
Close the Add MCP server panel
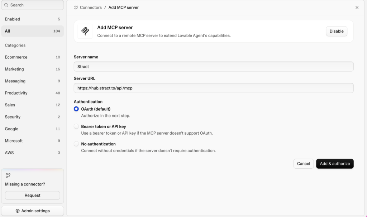pyautogui.click(x=357, y=8)
